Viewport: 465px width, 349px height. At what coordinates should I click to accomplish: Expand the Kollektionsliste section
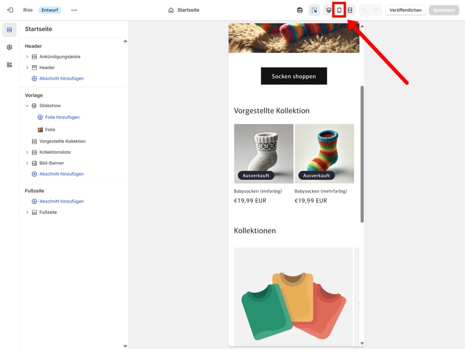click(x=27, y=152)
